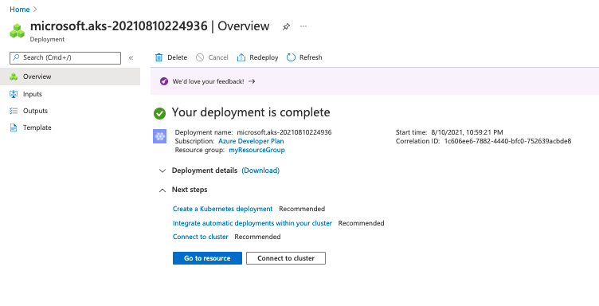Screen dimensions: 599x306
Task: Open Integrate automatic deployments within your cluster
Action: pos(253,223)
